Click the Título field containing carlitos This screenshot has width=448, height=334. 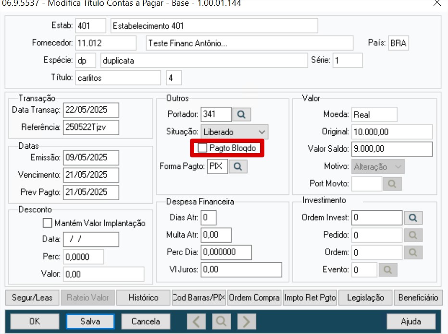[118, 77]
